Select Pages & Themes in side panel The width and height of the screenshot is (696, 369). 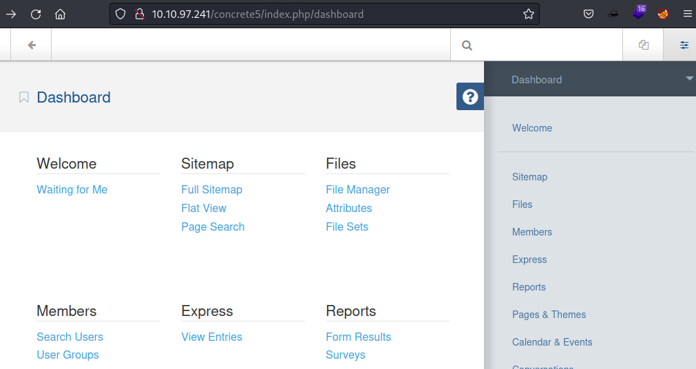[549, 315]
